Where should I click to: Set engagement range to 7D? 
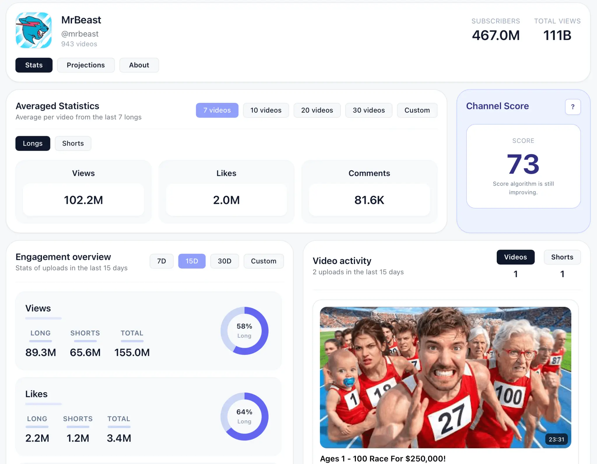coord(161,261)
